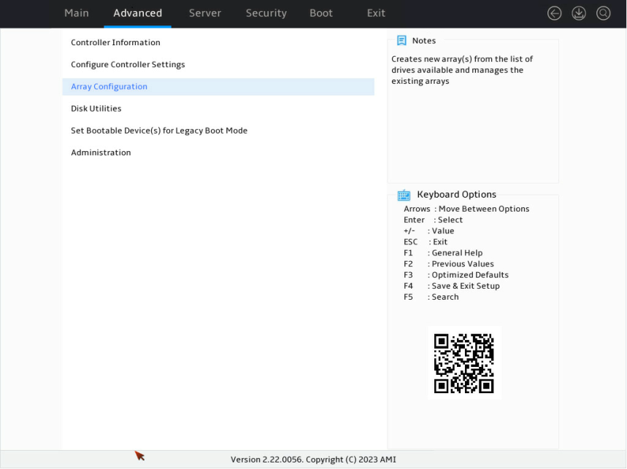Switch to the Main tab
The height and width of the screenshot is (469, 627).
point(77,13)
